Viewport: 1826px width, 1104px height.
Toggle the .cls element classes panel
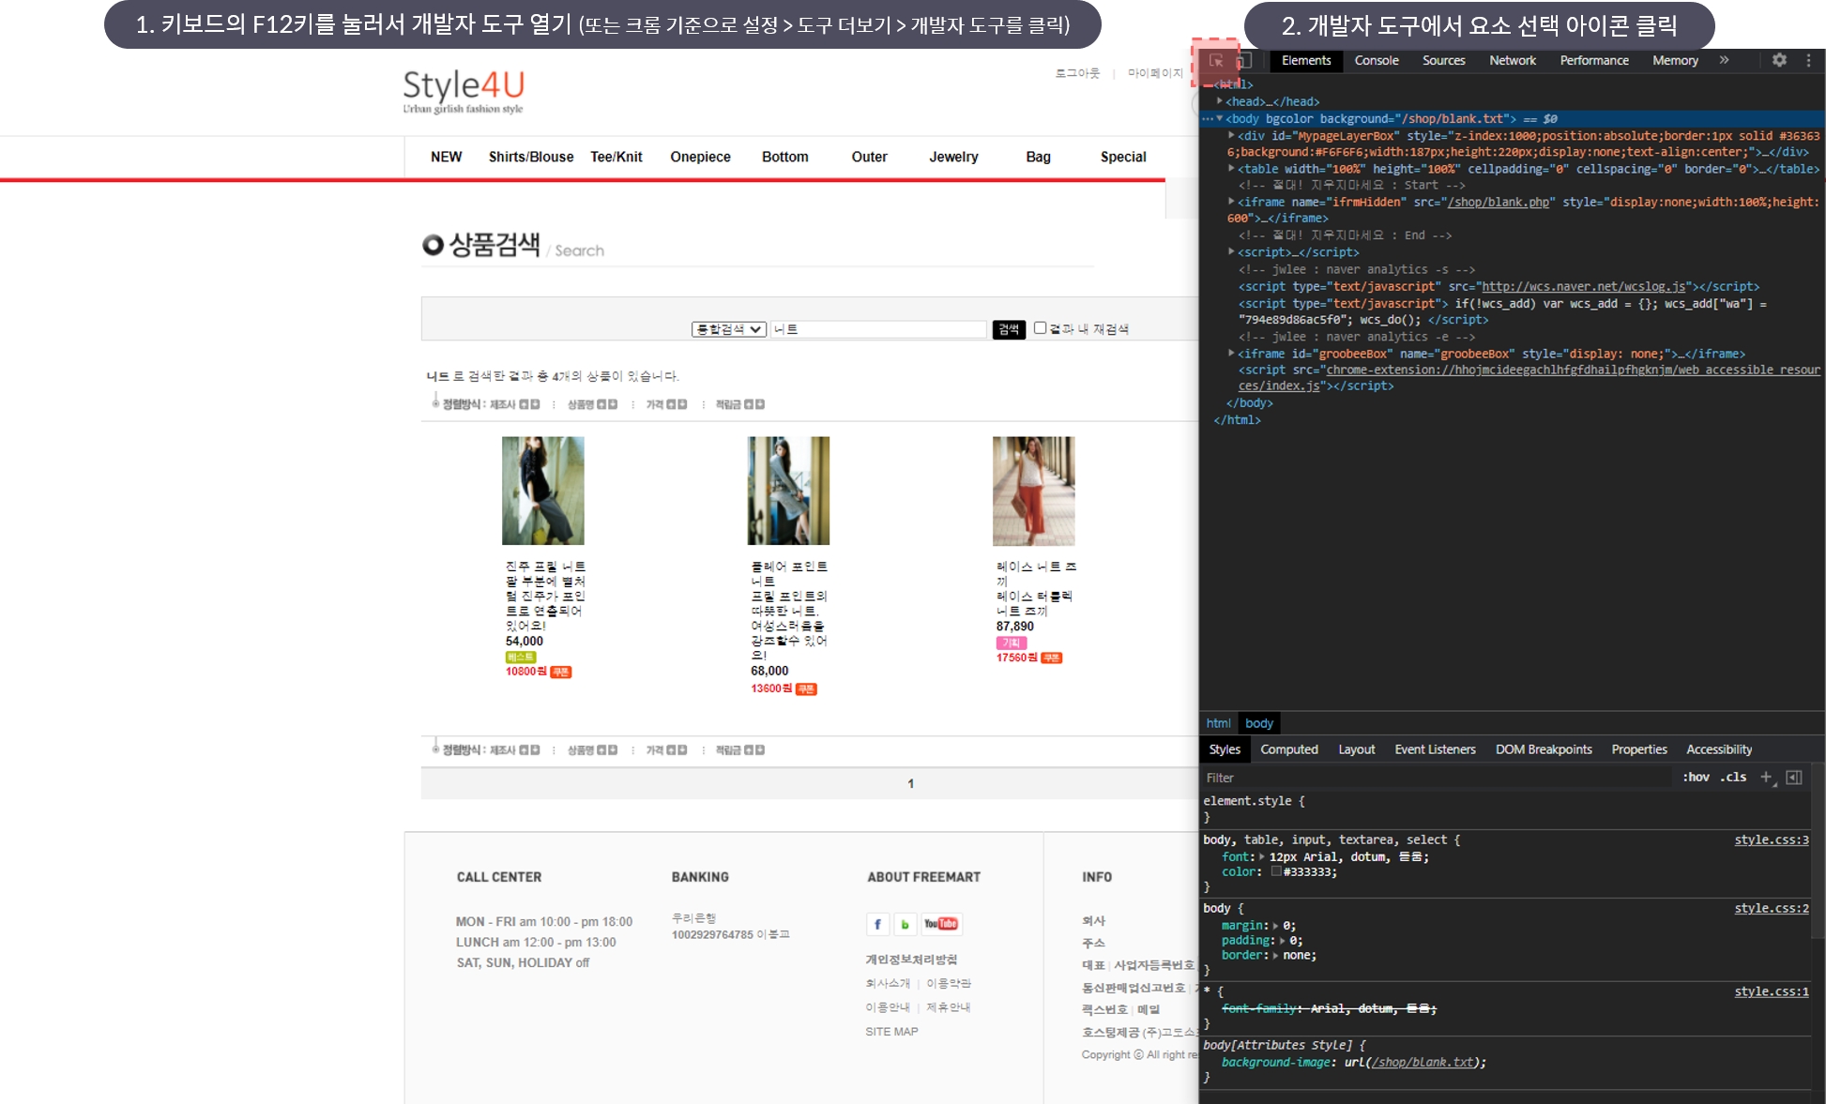coord(1733,777)
